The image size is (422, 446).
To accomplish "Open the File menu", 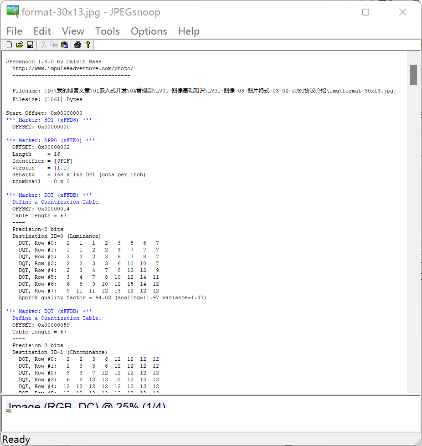I will [x=14, y=31].
